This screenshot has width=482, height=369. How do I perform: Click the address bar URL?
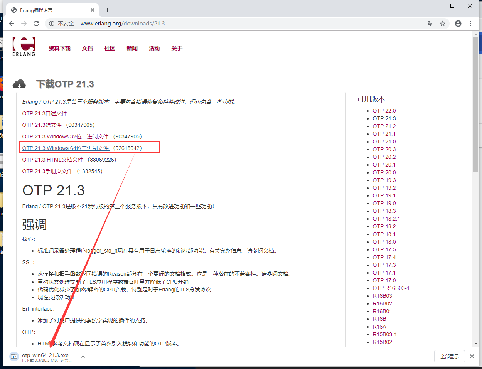coord(123,24)
